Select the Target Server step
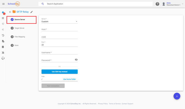The width and height of the screenshot is (185, 109). [18, 28]
